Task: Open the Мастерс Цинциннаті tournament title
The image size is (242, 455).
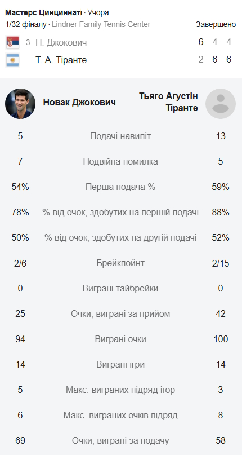Action: pyautogui.click(x=44, y=13)
